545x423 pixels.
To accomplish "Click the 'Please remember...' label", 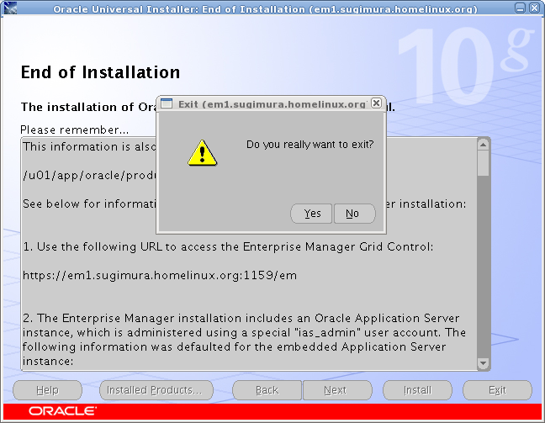I will (74, 130).
